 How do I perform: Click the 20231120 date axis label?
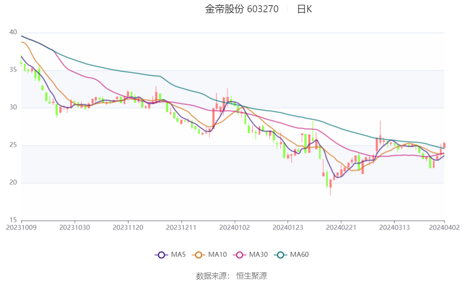[x=128, y=228]
